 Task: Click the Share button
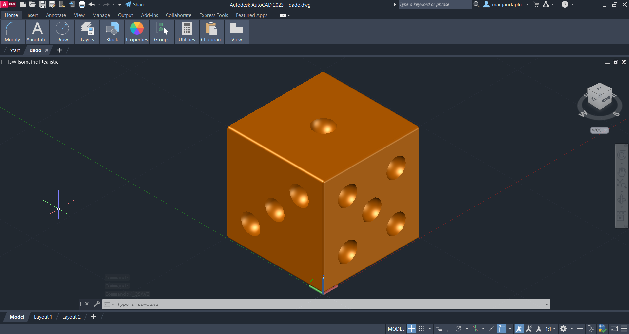pos(135,4)
